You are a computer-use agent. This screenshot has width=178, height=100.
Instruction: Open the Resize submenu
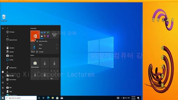(47, 45)
